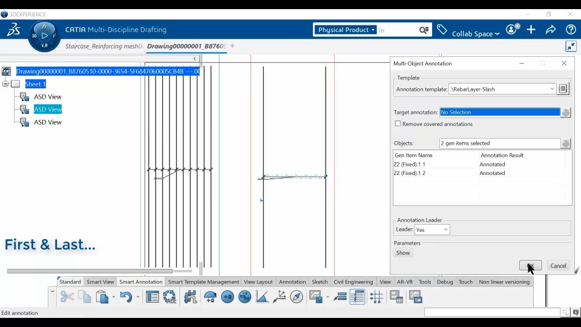Click the half-dome +0 annotation icon

click(210, 297)
